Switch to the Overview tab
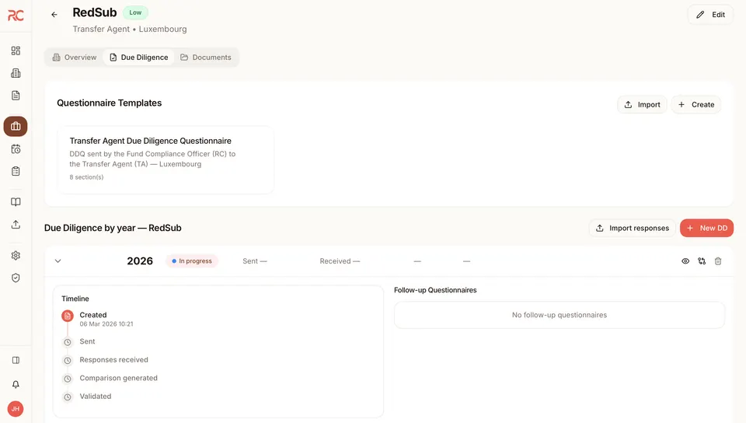This screenshot has width=746, height=423. [x=75, y=57]
